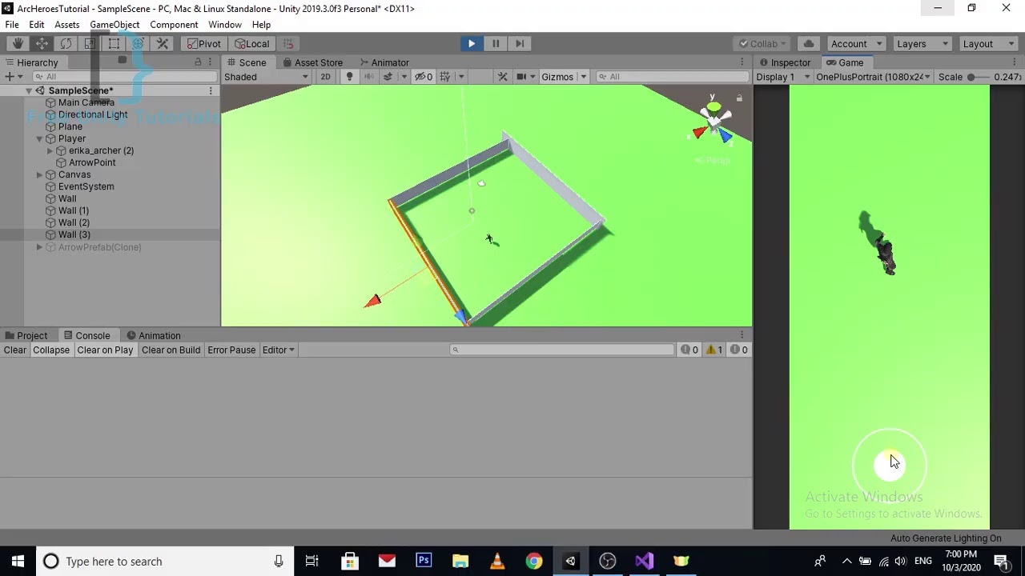The width and height of the screenshot is (1025, 576).
Task: Switch to Inspector tab
Action: [x=785, y=62]
